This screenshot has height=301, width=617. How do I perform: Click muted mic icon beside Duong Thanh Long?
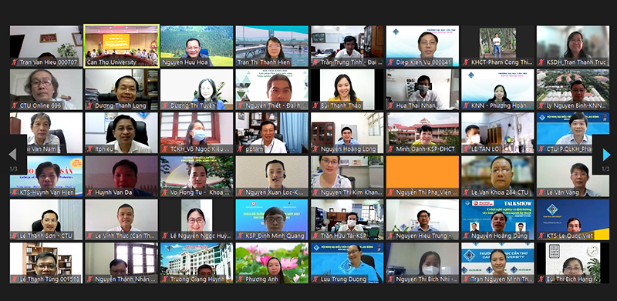pos(90,105)
